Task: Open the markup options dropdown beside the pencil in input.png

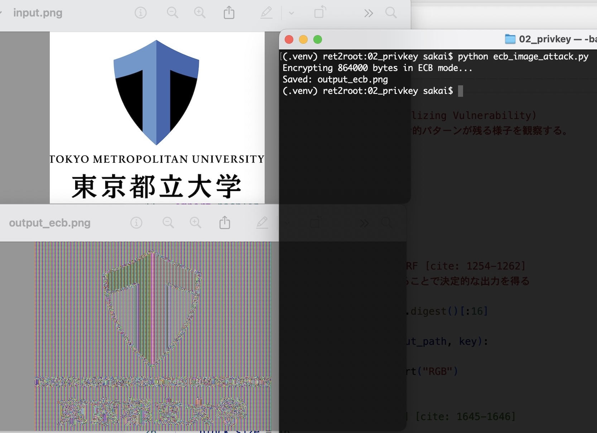Action: 291,13
